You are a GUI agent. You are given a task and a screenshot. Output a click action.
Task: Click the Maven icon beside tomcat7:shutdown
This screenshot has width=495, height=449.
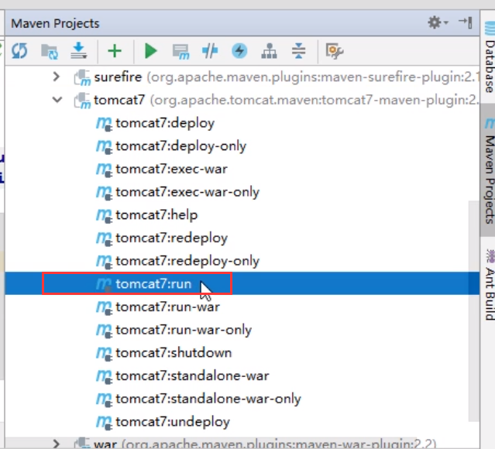tap(104, 354)
